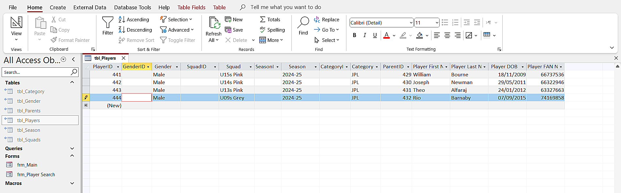Switch to the Create ribbon tab
Screen dimensions: 621x193
point(58,7)
